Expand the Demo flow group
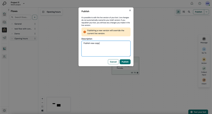Viewport: 212px width, 114px height. pos(12,33)
